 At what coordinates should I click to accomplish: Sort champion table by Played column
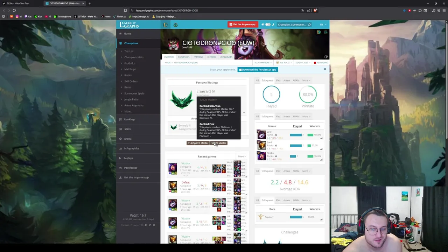click(x=297, y=126)
